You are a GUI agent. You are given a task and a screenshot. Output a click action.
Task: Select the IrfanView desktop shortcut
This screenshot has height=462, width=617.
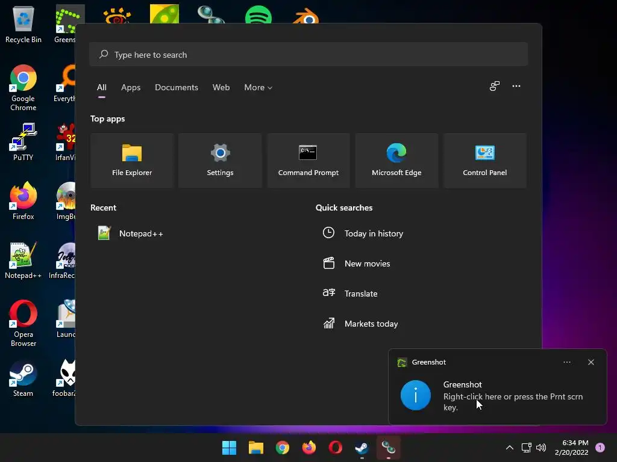[x=65, y=142]
